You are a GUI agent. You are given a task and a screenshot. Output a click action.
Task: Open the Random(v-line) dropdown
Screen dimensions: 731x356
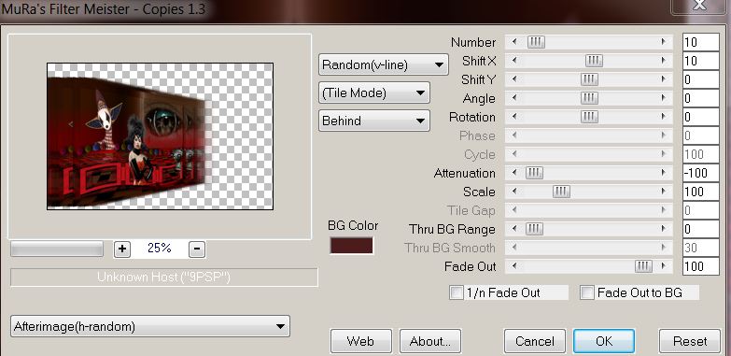[383, 64]
